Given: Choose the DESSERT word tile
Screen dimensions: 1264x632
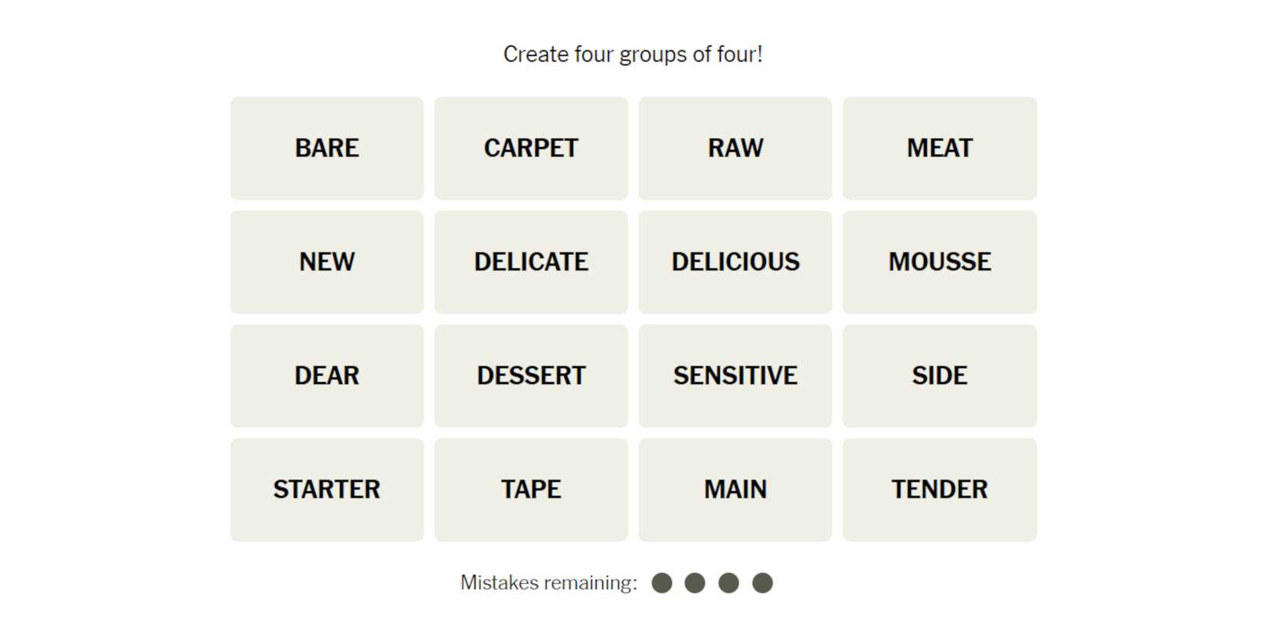Looking at the screenshot, I should [531, 375].
